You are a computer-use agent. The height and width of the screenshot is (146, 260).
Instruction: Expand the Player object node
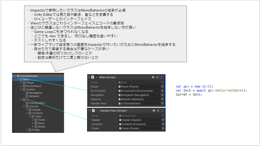pyautogui.click(x=21, y=83)
